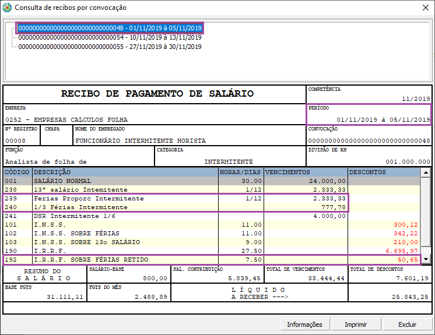The height and width of the screenshot is (335, 435).
Task: Click the total de descontos 7.601,19
Action: [412, 278]
